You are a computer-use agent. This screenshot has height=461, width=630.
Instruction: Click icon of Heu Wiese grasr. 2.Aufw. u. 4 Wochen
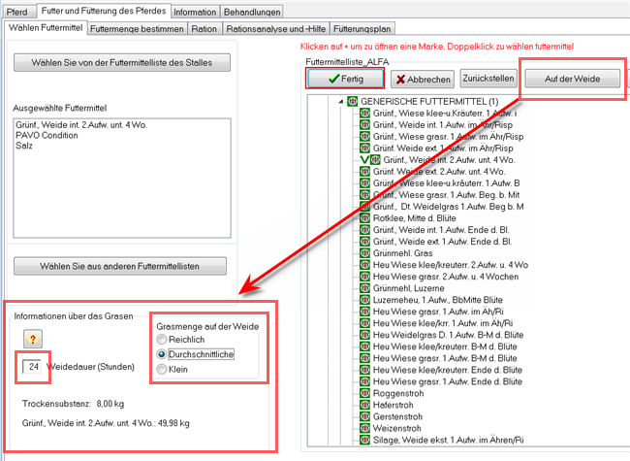point(364,277)
